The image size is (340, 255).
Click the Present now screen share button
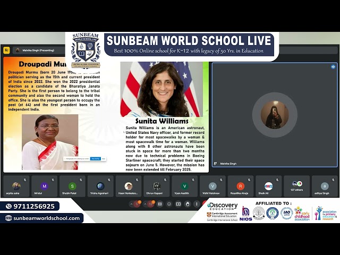178,204
